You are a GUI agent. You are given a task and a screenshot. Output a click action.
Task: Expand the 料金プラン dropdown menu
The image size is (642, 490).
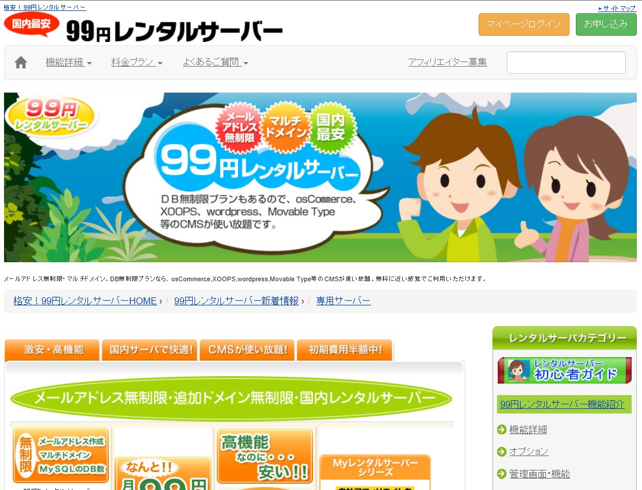pyautogui.click(x=137, y=62)
